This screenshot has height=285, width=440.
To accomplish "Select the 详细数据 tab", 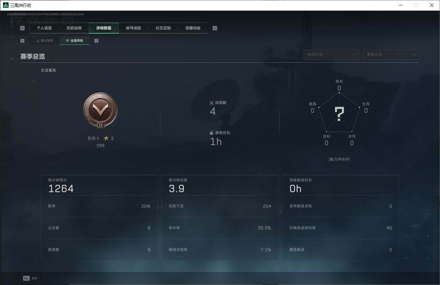I will pos(104,28).
